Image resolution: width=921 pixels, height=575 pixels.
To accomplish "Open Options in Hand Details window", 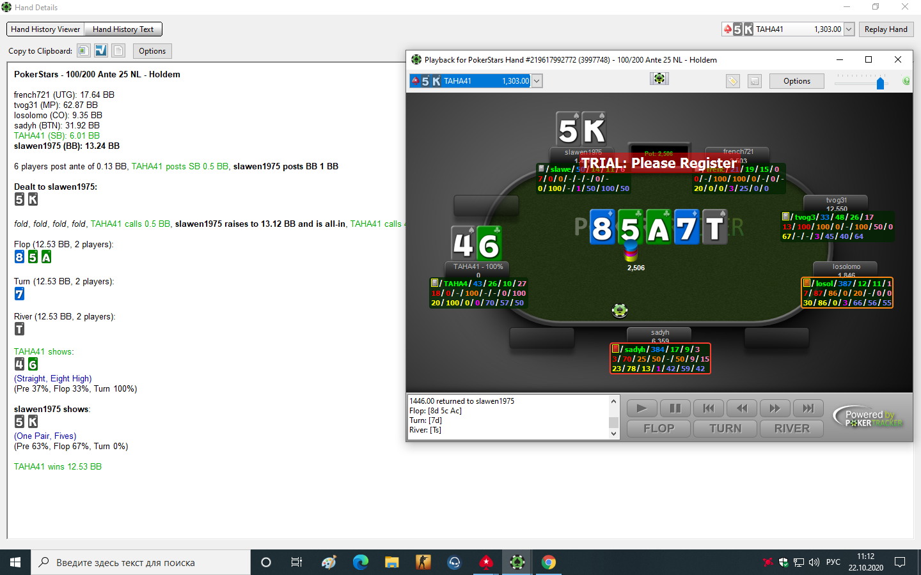I will (x=152, y=51).
